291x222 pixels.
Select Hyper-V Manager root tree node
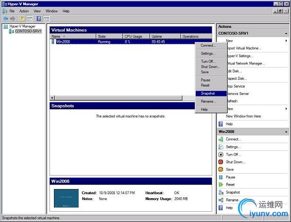coord(22,26)
